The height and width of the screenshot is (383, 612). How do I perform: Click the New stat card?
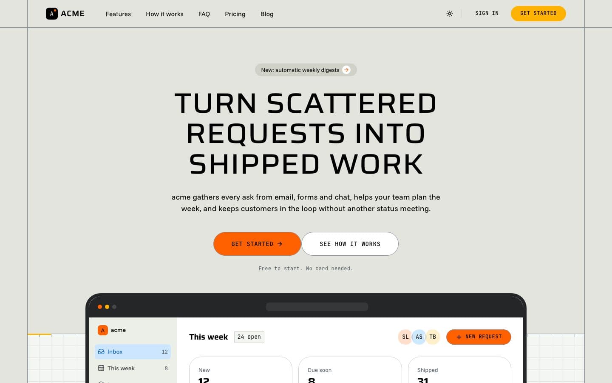coord(241,370)
